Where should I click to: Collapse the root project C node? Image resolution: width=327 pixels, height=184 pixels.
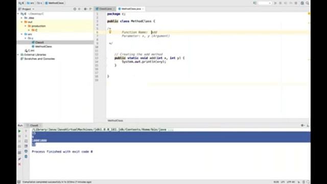tap(18, 14)
